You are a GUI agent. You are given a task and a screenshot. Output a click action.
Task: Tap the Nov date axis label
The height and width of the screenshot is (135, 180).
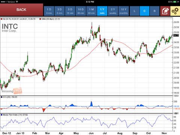tap(164, 133)
